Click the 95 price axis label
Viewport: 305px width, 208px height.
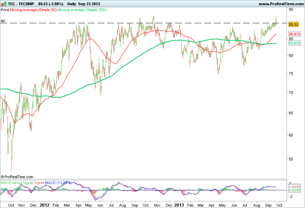click(x=291, y=9)
